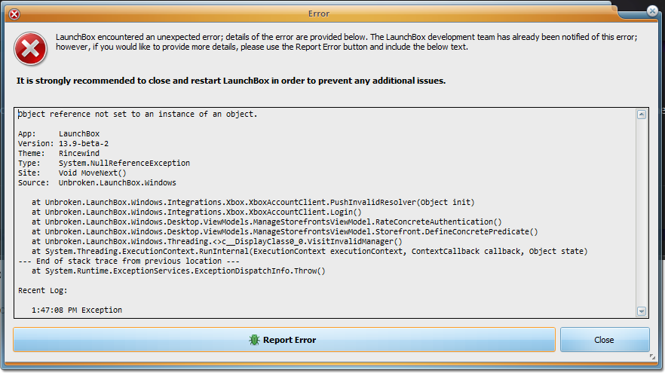Click 'Object reference not set' message line
Image resolution: width=665 pixels, height=373 pixels.
[x=137, y=114]
